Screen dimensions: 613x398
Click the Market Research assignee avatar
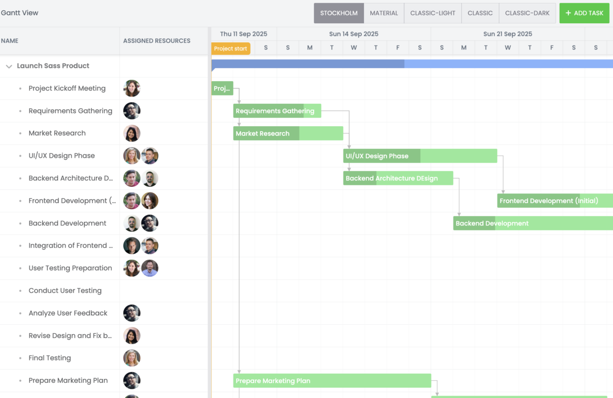[x=132, y=133]
